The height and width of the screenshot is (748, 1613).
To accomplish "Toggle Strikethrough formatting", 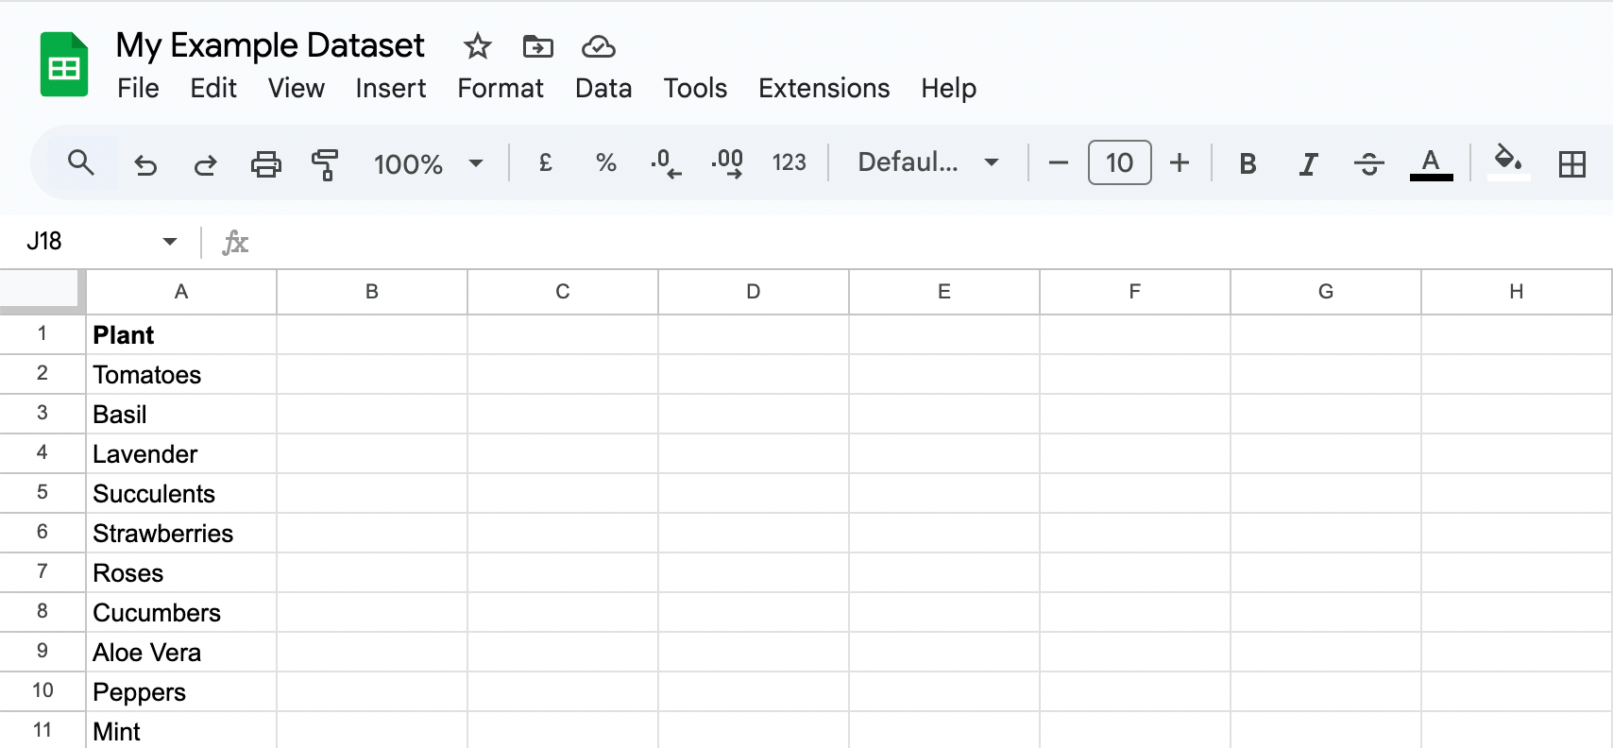I will (x=1368, y=164).
